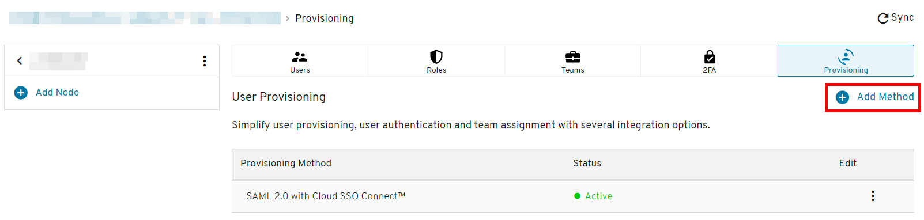Image resolution: width=924 pixels, height=220 pixels.
Task: Switch to the Teams tab
Action: point(573,61)
